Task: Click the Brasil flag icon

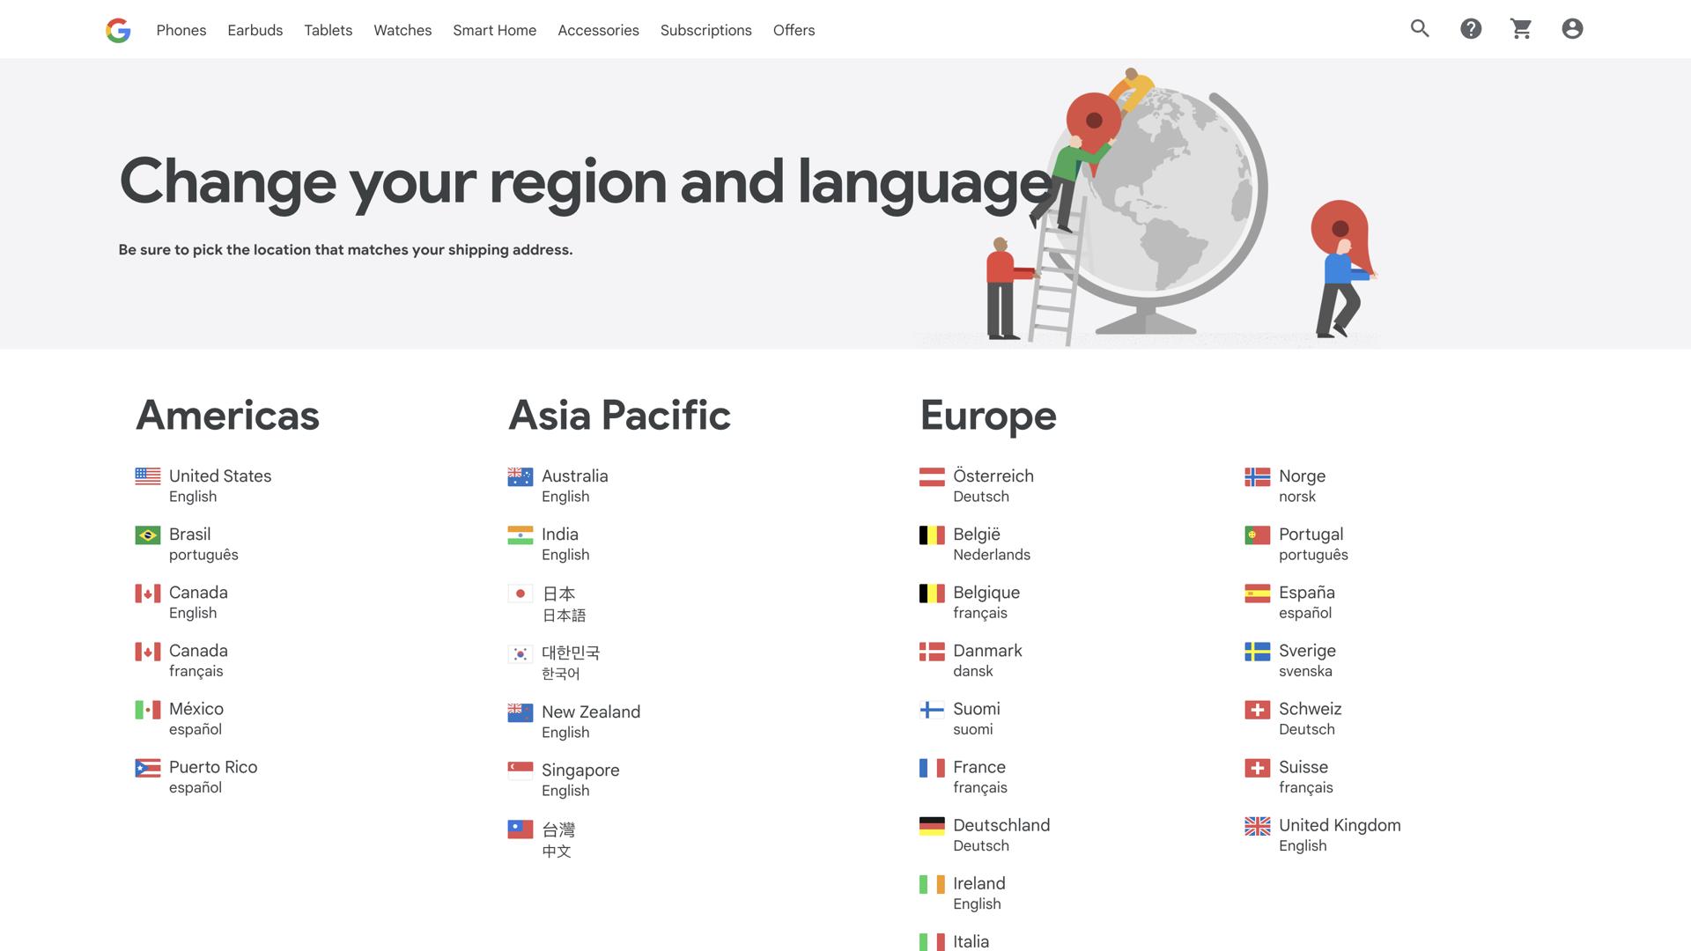Action: click(x=147, y=534)
